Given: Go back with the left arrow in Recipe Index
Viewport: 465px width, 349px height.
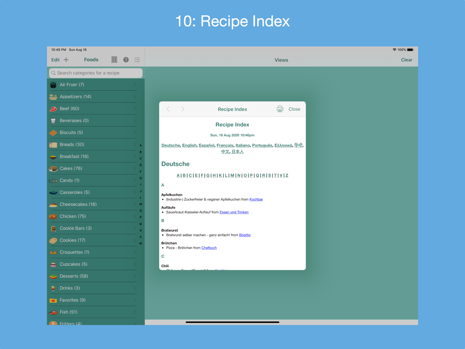Looking at the screenshot, I should [168, 109].
